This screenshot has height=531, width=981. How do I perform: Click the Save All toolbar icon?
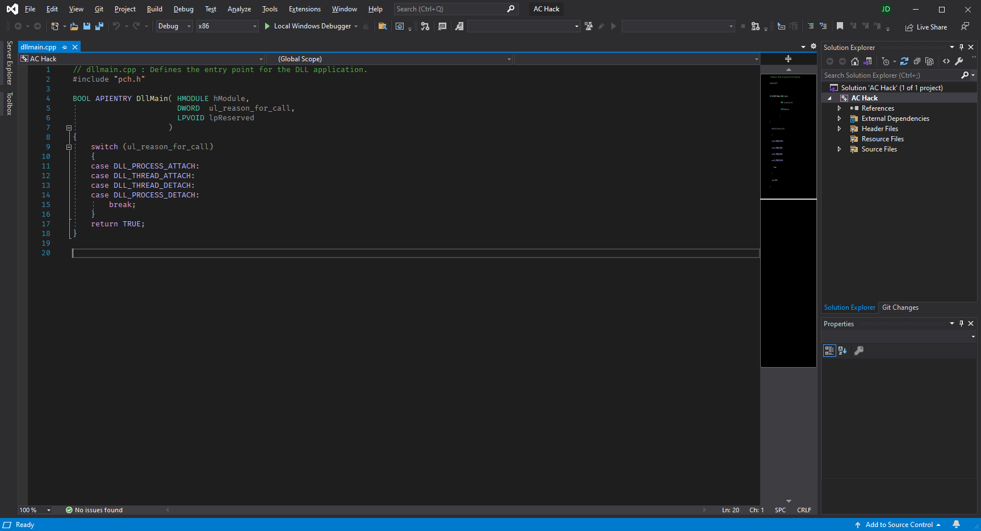(x=99, y=26)
